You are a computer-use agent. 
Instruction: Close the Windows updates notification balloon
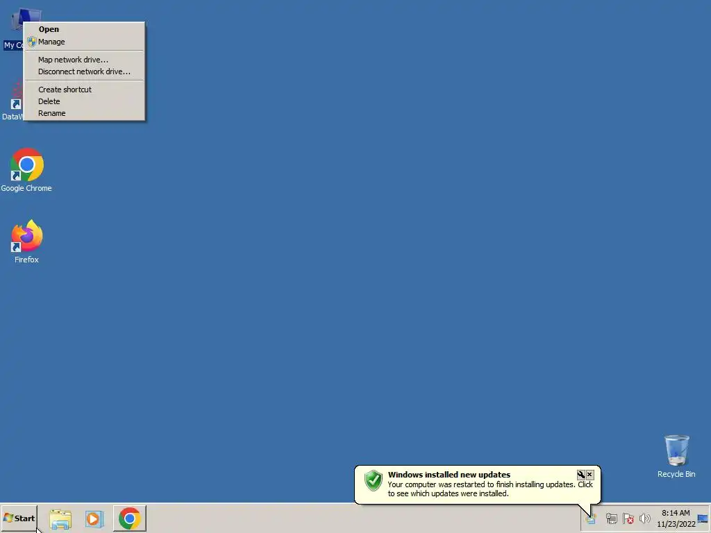[x=589, y=475]
